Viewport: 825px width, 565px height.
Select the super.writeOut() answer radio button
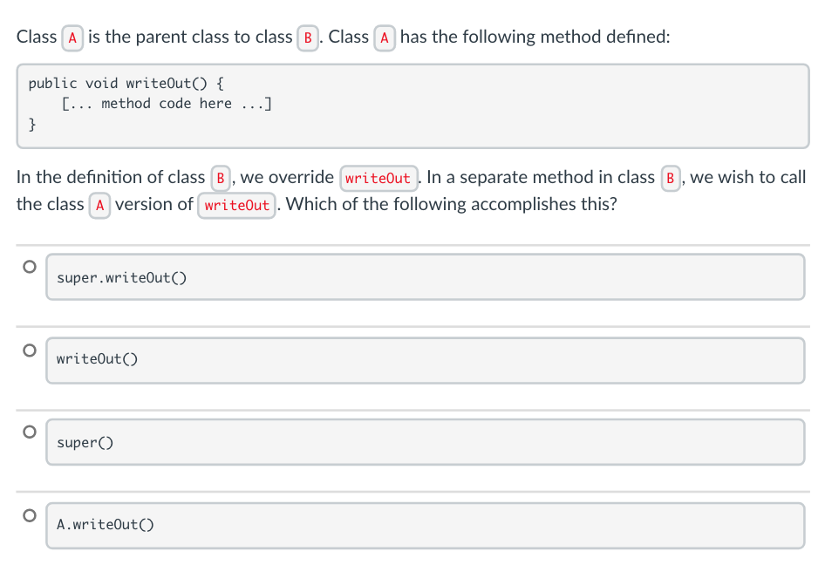click(28, 266)
